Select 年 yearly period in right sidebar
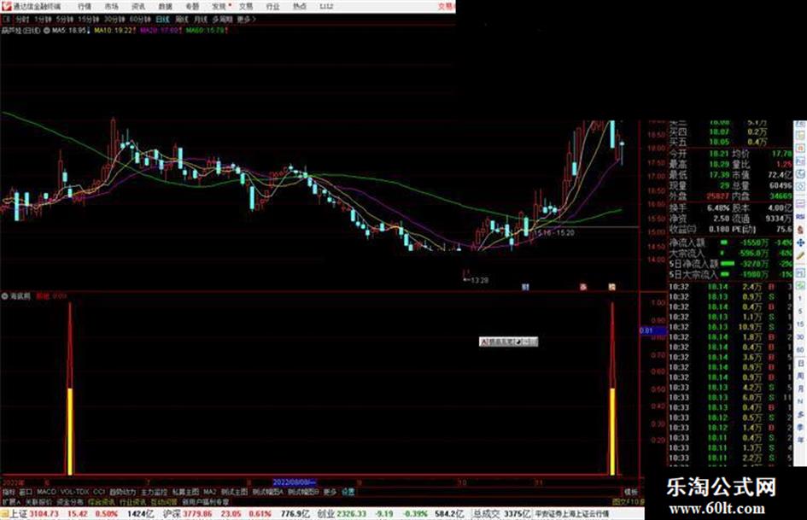Image resolution: width=807 pixels, height=520 pixels. point(800,441)
